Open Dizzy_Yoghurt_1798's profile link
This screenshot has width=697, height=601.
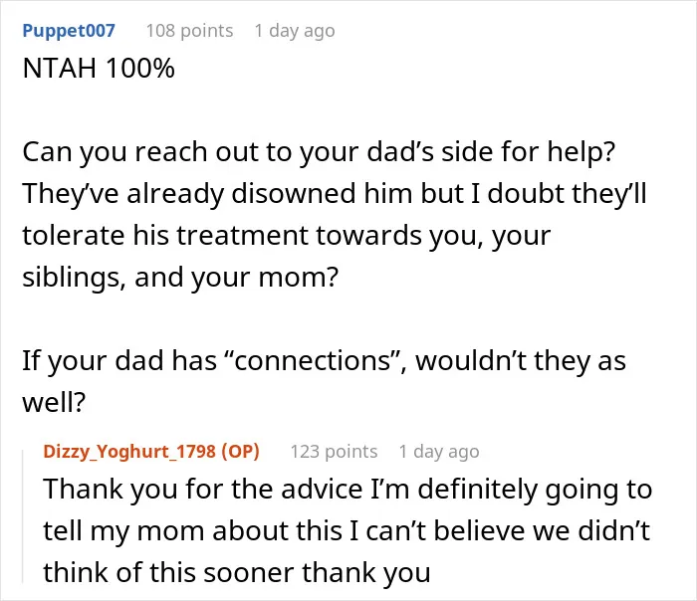click(129, 452)
